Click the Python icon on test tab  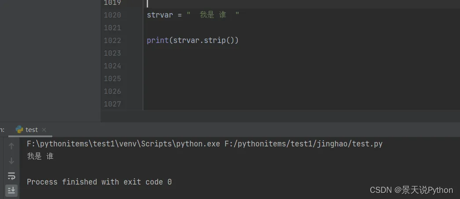(19, 129)
